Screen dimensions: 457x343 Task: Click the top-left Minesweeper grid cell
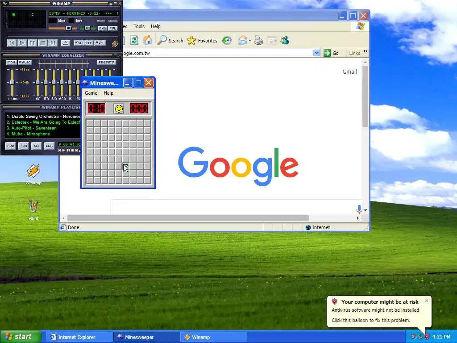click(x=90, y=123)
